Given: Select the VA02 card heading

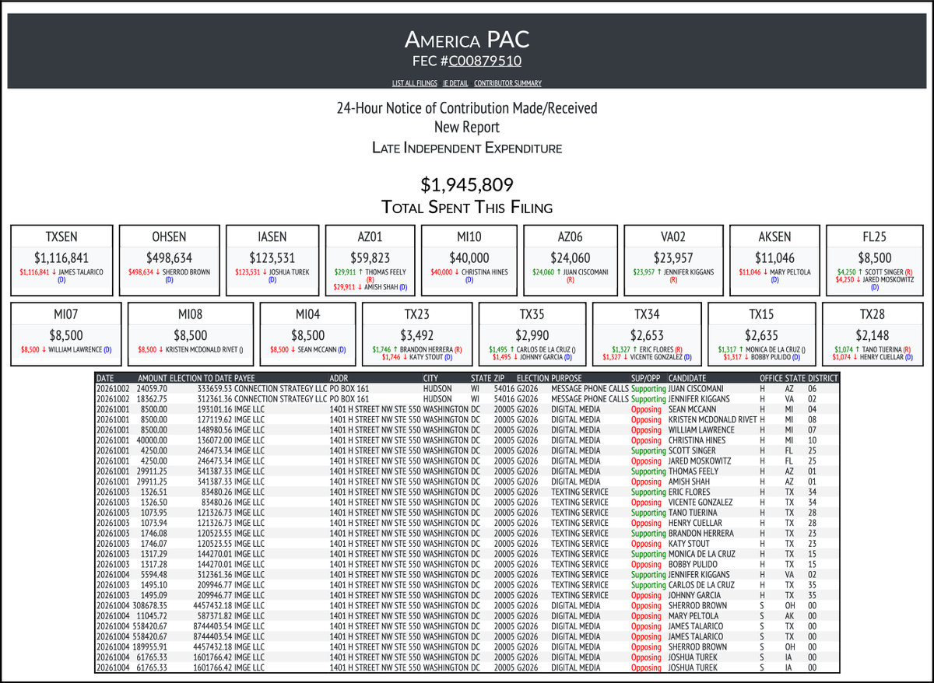Looking at the screenshot, I should (x=673, y=236).
